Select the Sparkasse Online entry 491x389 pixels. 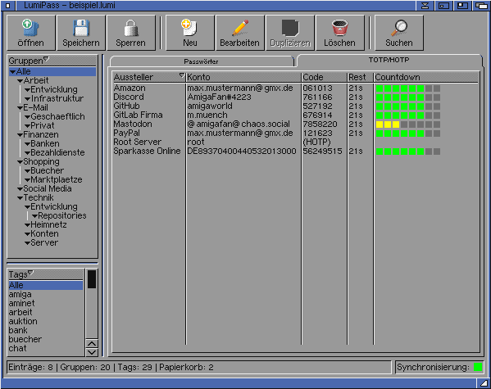pyautogui.click(x=296, y=152)
